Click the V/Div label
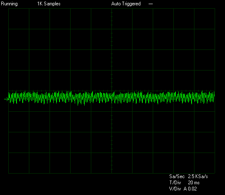 pyautogui.click(x=175, y=189)
